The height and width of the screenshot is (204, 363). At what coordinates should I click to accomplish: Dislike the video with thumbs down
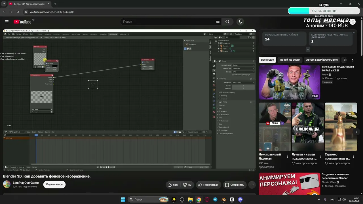(x=187, y=185)
